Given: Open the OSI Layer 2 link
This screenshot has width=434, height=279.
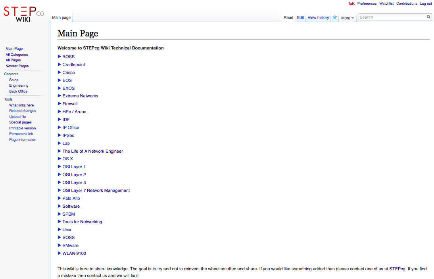Looking at the screenshot, I should [74, 175].
